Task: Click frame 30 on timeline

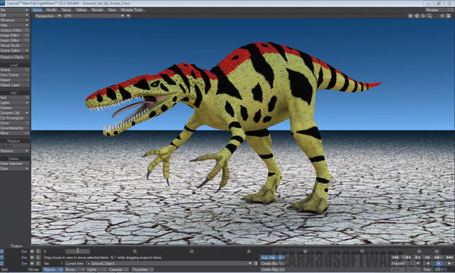Action: [249, 251]
